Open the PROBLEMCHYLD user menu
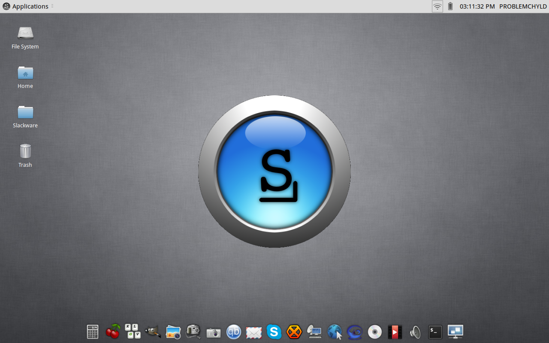The height and width of the screenshot is (343, 549). click(523, 6)
